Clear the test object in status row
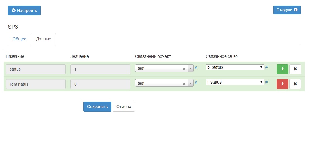The height and width of the screenshot is (153, 309). point(184,69)
